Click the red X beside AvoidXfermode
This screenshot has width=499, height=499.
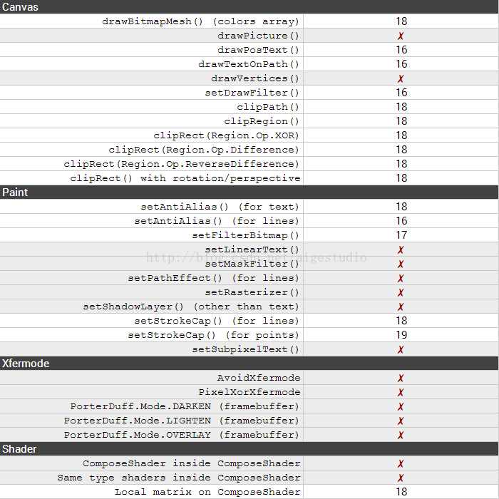click(x=401, y=378)
